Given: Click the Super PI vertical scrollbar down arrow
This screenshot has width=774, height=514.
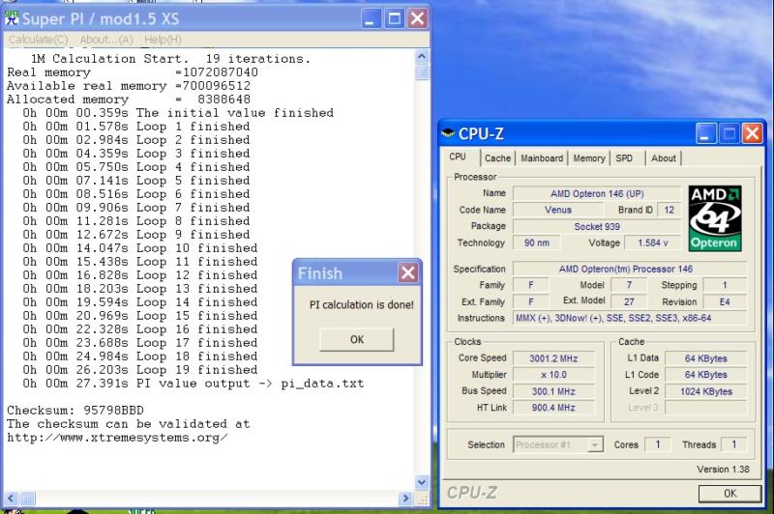Looking at the screenshot, I should 421,482.
